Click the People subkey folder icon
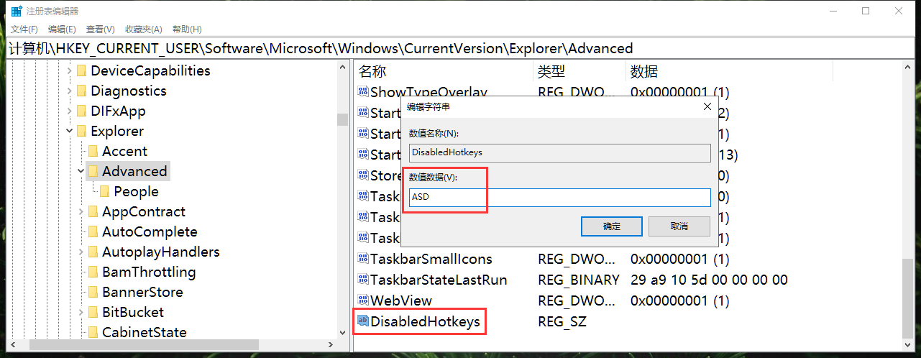Image resolution: width=921 pixels, height=358 pixels. click(x=104, y=191)
